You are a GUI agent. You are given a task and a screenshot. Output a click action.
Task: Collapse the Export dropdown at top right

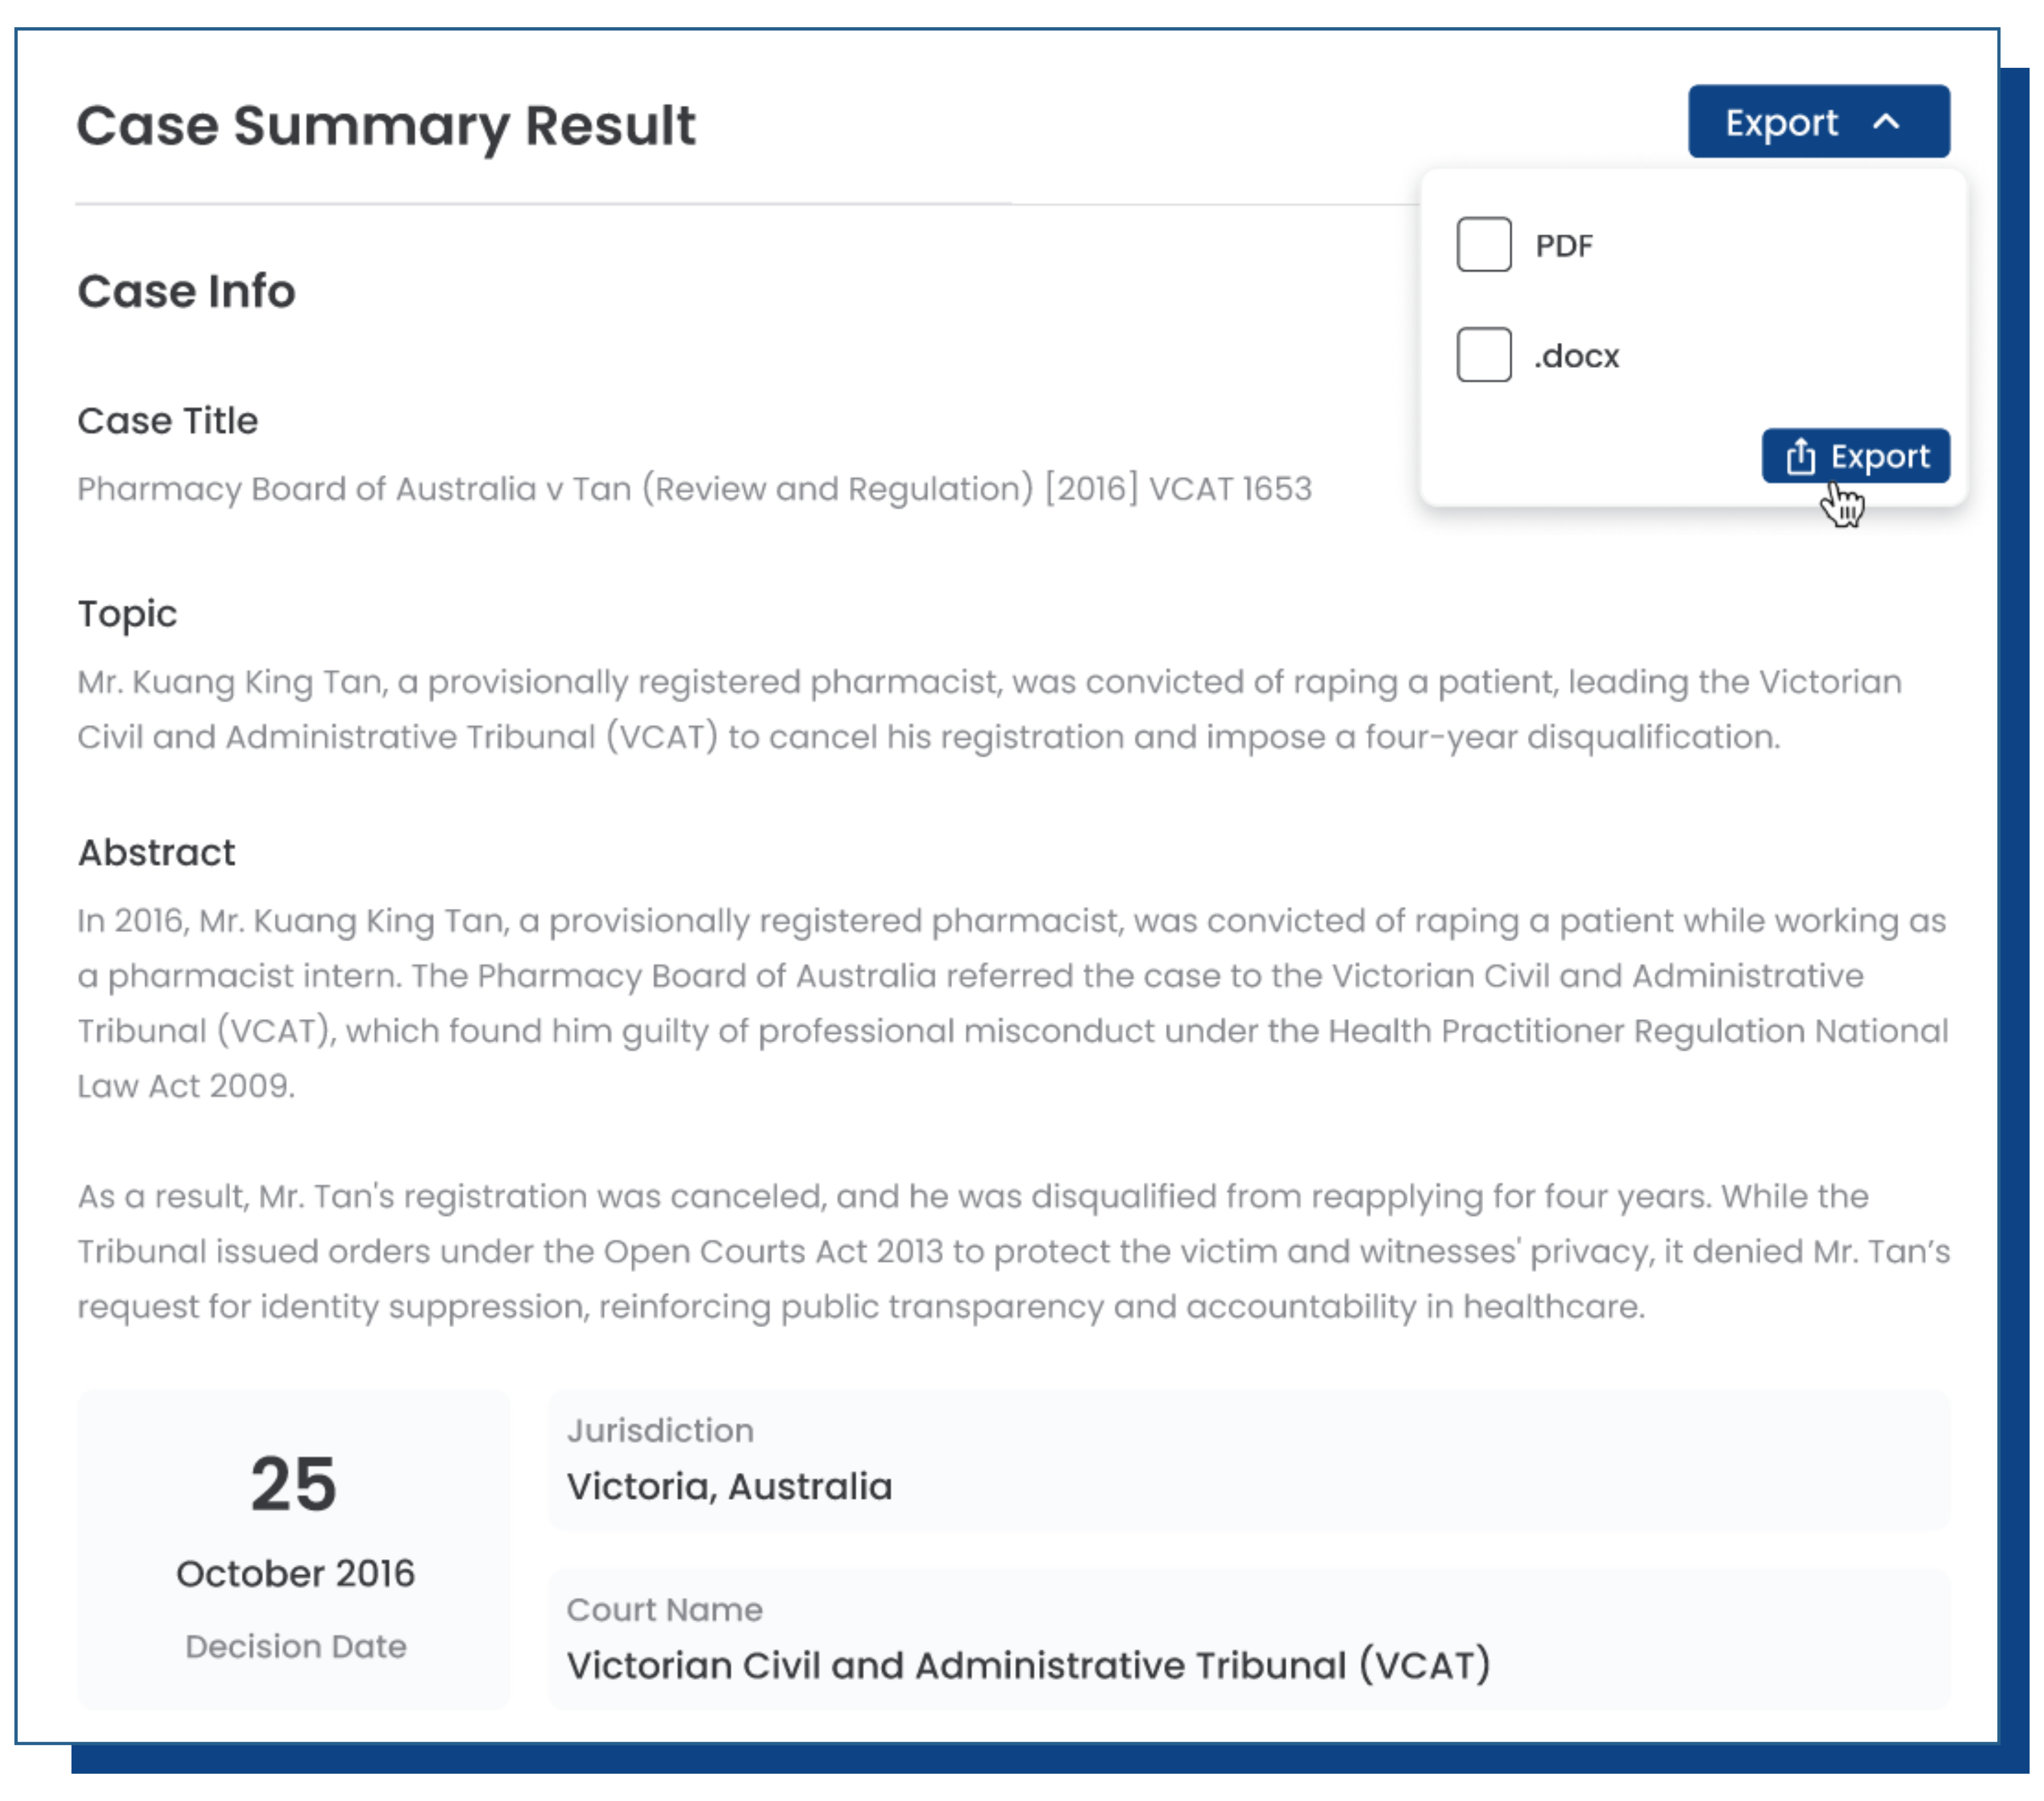click(1818, 122)
